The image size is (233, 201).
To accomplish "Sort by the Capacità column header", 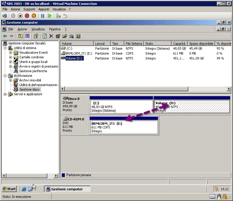I will [x=179, y=43].
